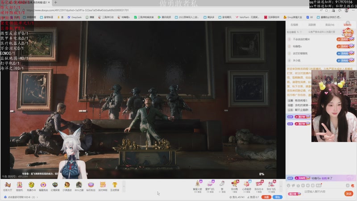Click the 点击登录可领取10办卡 login prompt
Screen dimensions: 357x201
click(x=21, y=197)
